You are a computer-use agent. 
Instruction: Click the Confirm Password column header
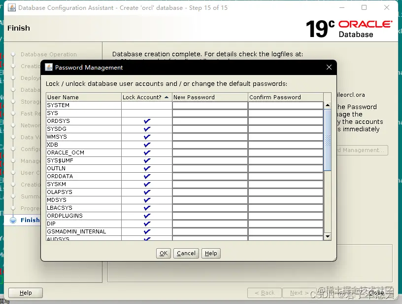click(286, 97)
